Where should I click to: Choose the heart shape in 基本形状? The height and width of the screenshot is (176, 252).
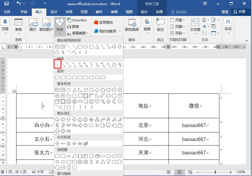click(x=97, y=101)
